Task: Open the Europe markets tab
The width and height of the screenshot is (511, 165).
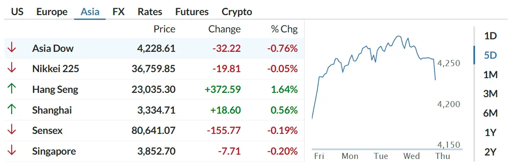Action: (x=52, y=12)
